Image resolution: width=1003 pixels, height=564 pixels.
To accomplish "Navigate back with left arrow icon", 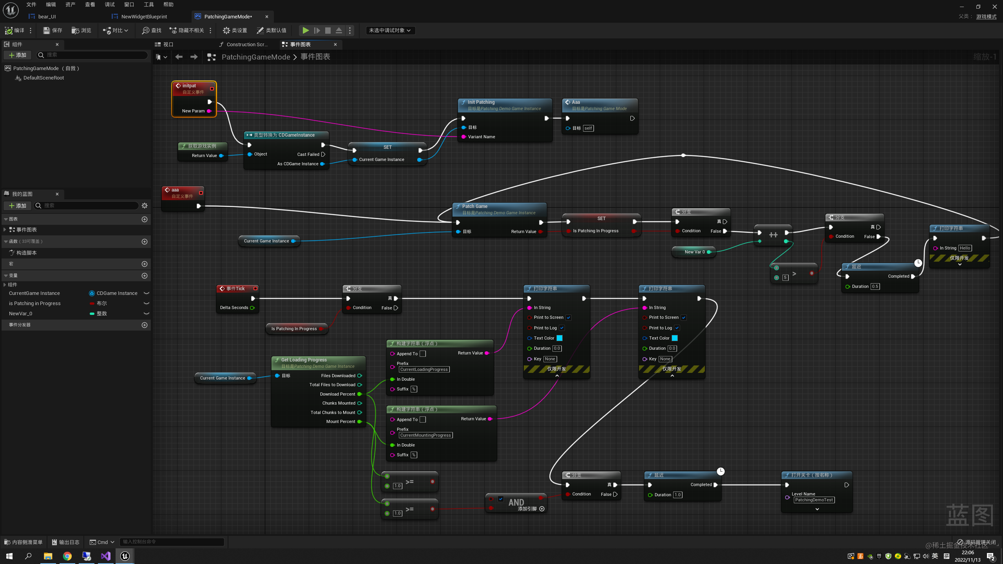I will pos(179,57).
